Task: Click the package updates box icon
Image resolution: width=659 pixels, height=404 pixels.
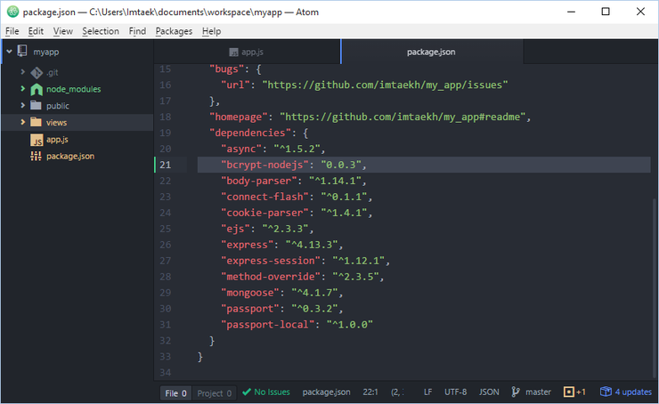Action: point(606,392)
